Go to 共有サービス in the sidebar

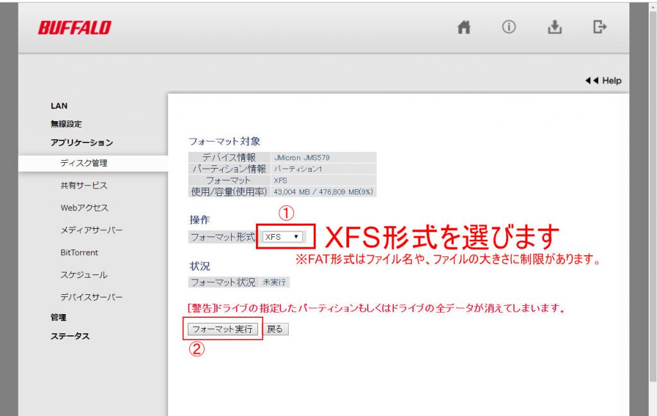coord(83,185)
